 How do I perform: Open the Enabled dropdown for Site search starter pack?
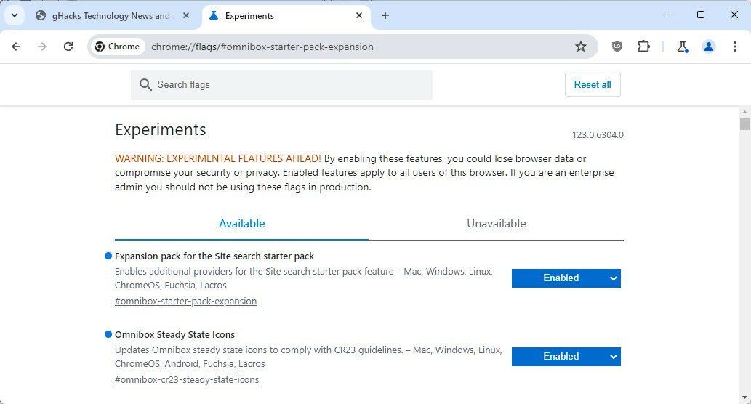[566, 278]
